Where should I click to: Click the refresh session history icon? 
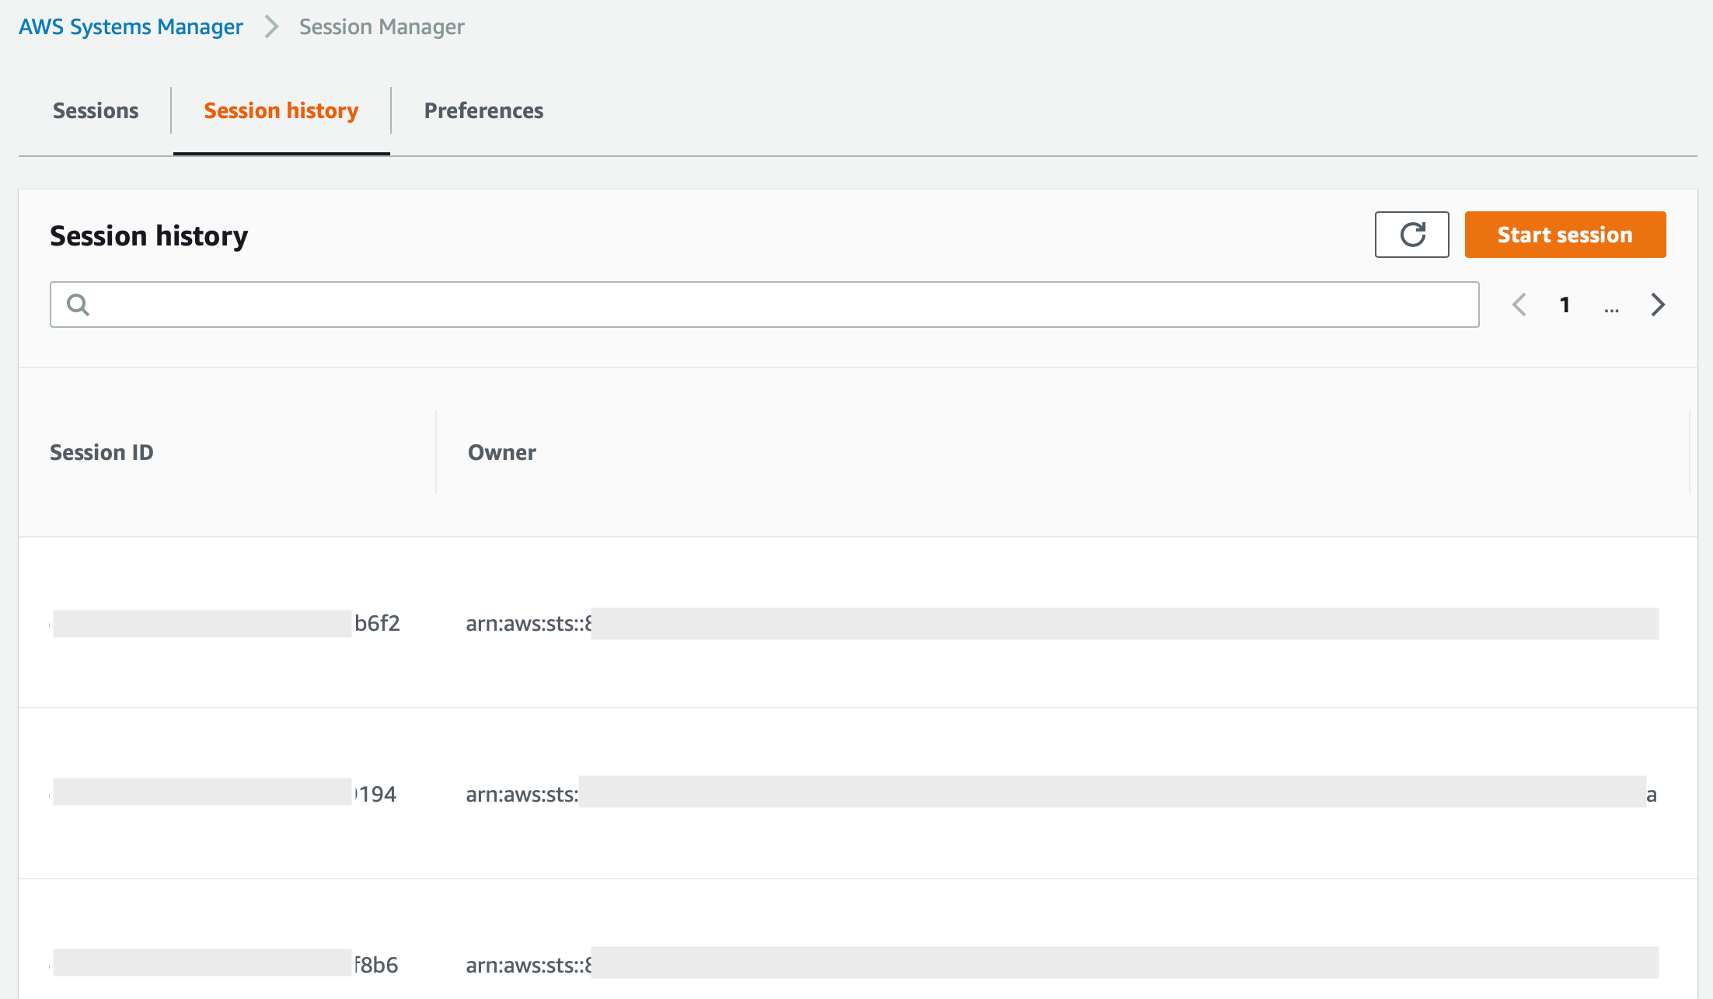point(1411,235)
